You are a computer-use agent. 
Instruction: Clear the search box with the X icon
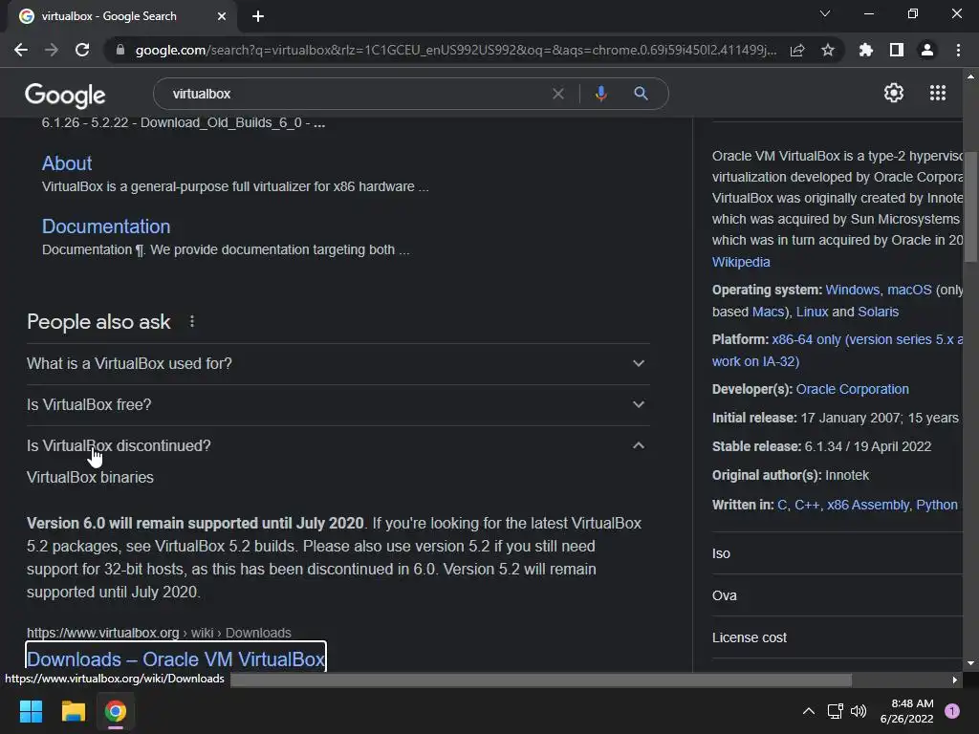pos(558,94)
